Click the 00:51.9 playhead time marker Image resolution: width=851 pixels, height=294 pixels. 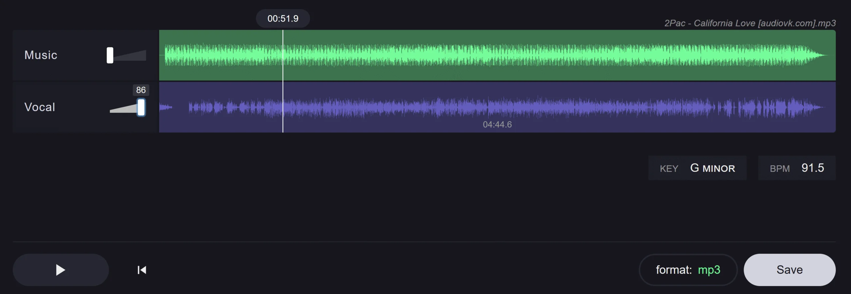(x=283, y=19)
